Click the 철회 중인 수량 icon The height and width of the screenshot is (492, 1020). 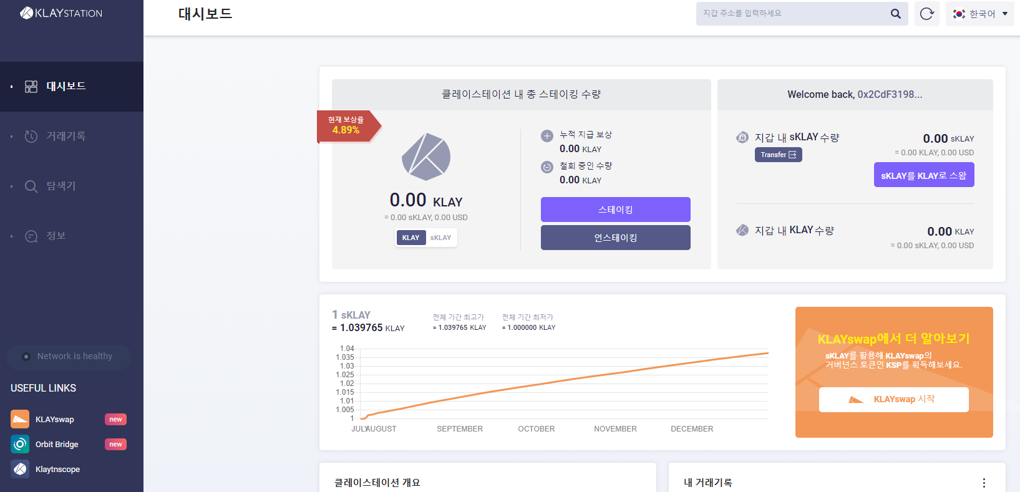click(547, 167)
